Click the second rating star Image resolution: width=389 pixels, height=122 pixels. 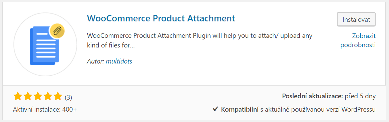pyautogui.click(x=28, y=96)
